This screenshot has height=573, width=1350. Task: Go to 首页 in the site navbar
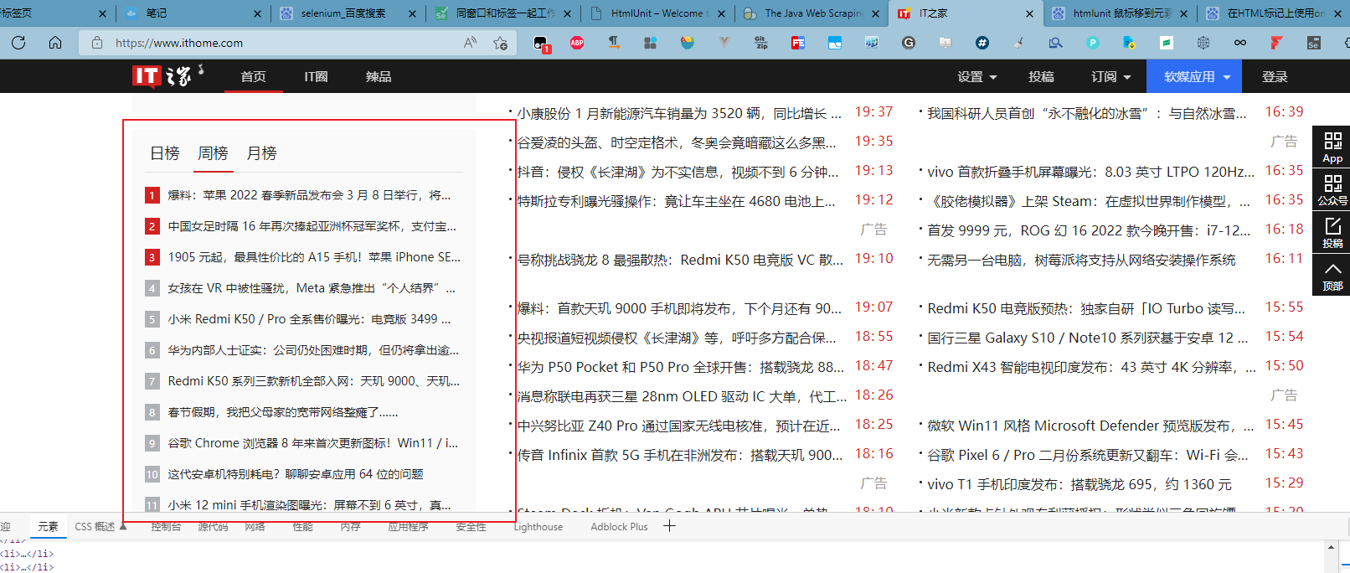[253, 76]
